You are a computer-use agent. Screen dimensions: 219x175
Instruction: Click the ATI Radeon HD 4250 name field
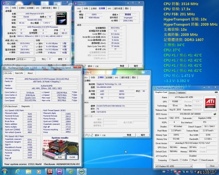tap(185, 97)
